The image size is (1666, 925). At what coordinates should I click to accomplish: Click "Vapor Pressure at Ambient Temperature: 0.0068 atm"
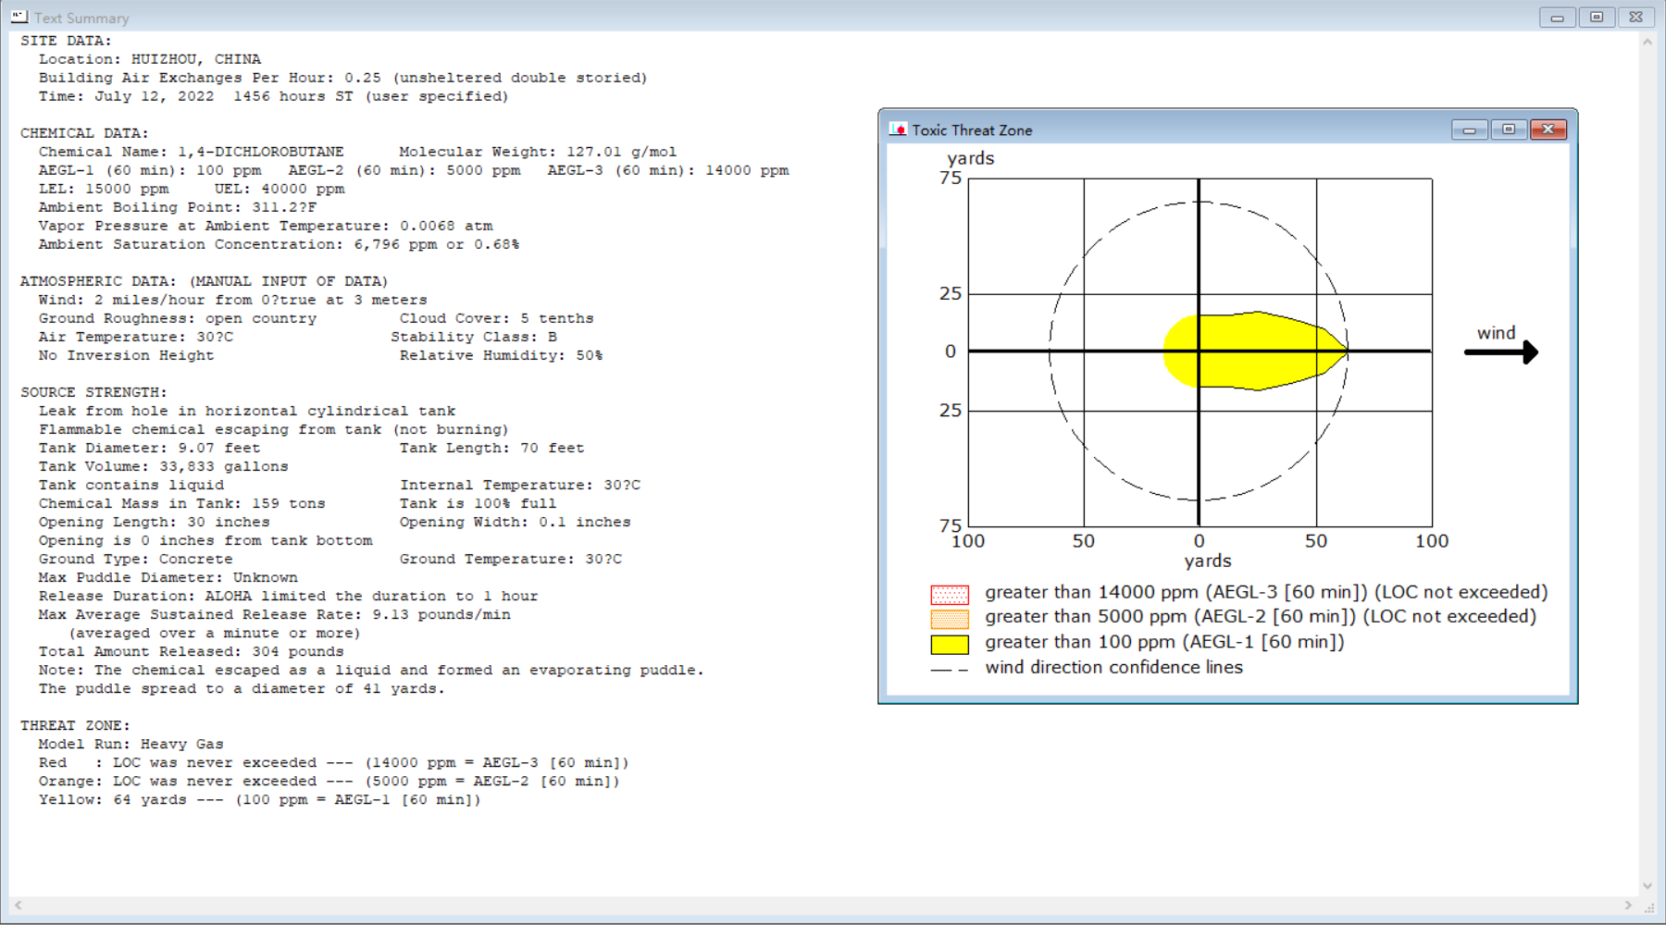(266, 226)
